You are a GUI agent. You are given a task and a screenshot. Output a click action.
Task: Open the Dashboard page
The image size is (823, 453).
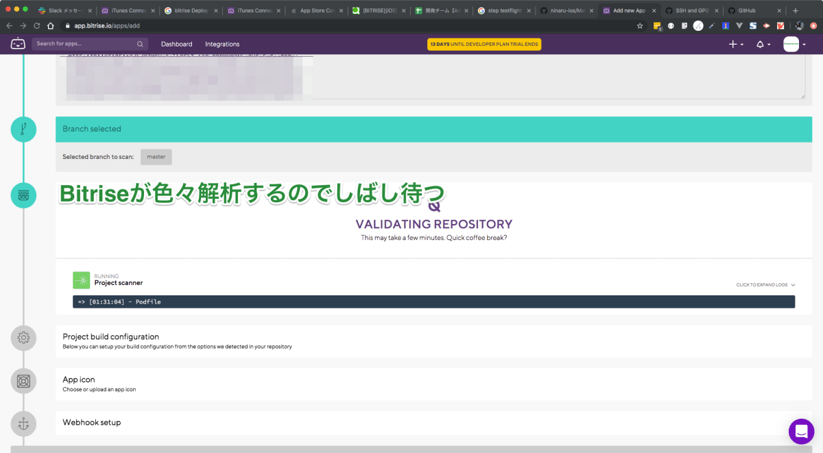pos(176,44)
